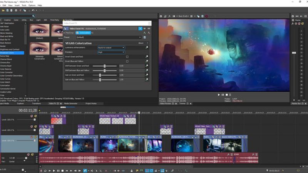Select Color Curves in the effects list
Viewport: 308px width, 173px height.
click(x=5, y=79)
